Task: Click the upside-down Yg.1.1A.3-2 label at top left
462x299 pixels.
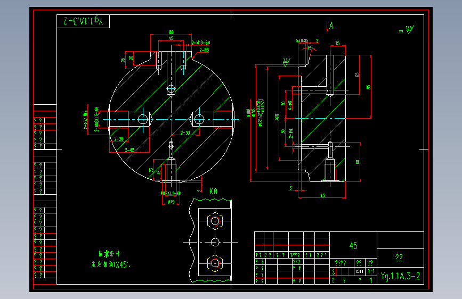Action: tap(83, 21)
